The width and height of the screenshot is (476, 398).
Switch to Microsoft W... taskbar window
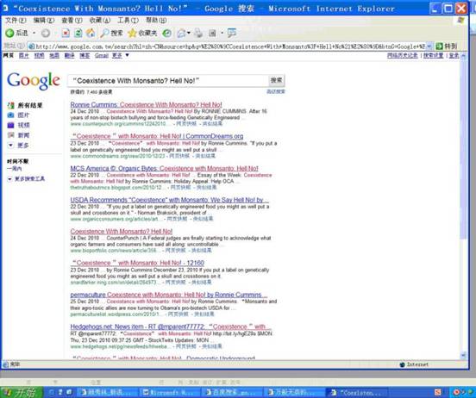pos(170,393)
